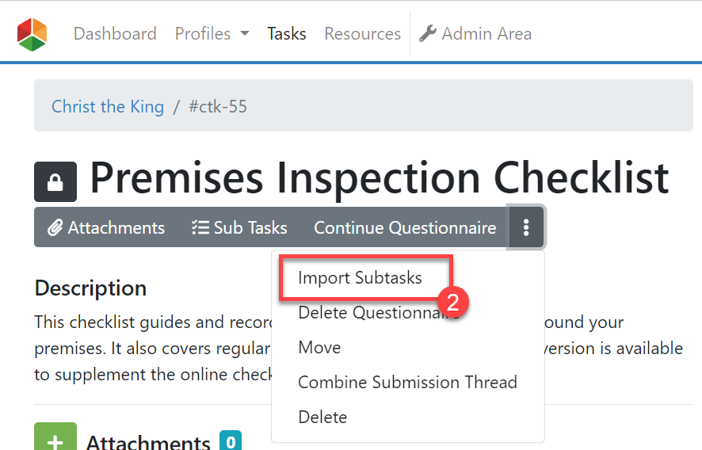
Task: Click the Sub Tasks checklist icon
Action: click(x=200, y=227)
